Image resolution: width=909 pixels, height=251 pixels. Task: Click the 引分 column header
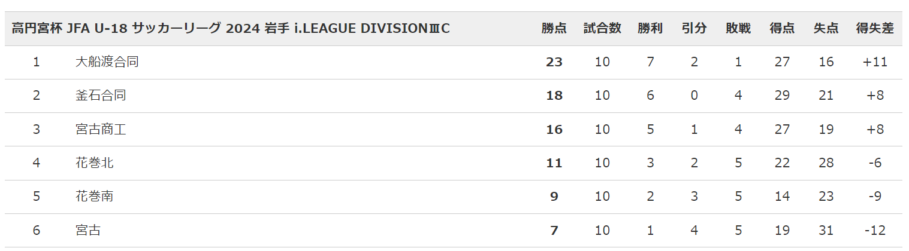point(694,28)
